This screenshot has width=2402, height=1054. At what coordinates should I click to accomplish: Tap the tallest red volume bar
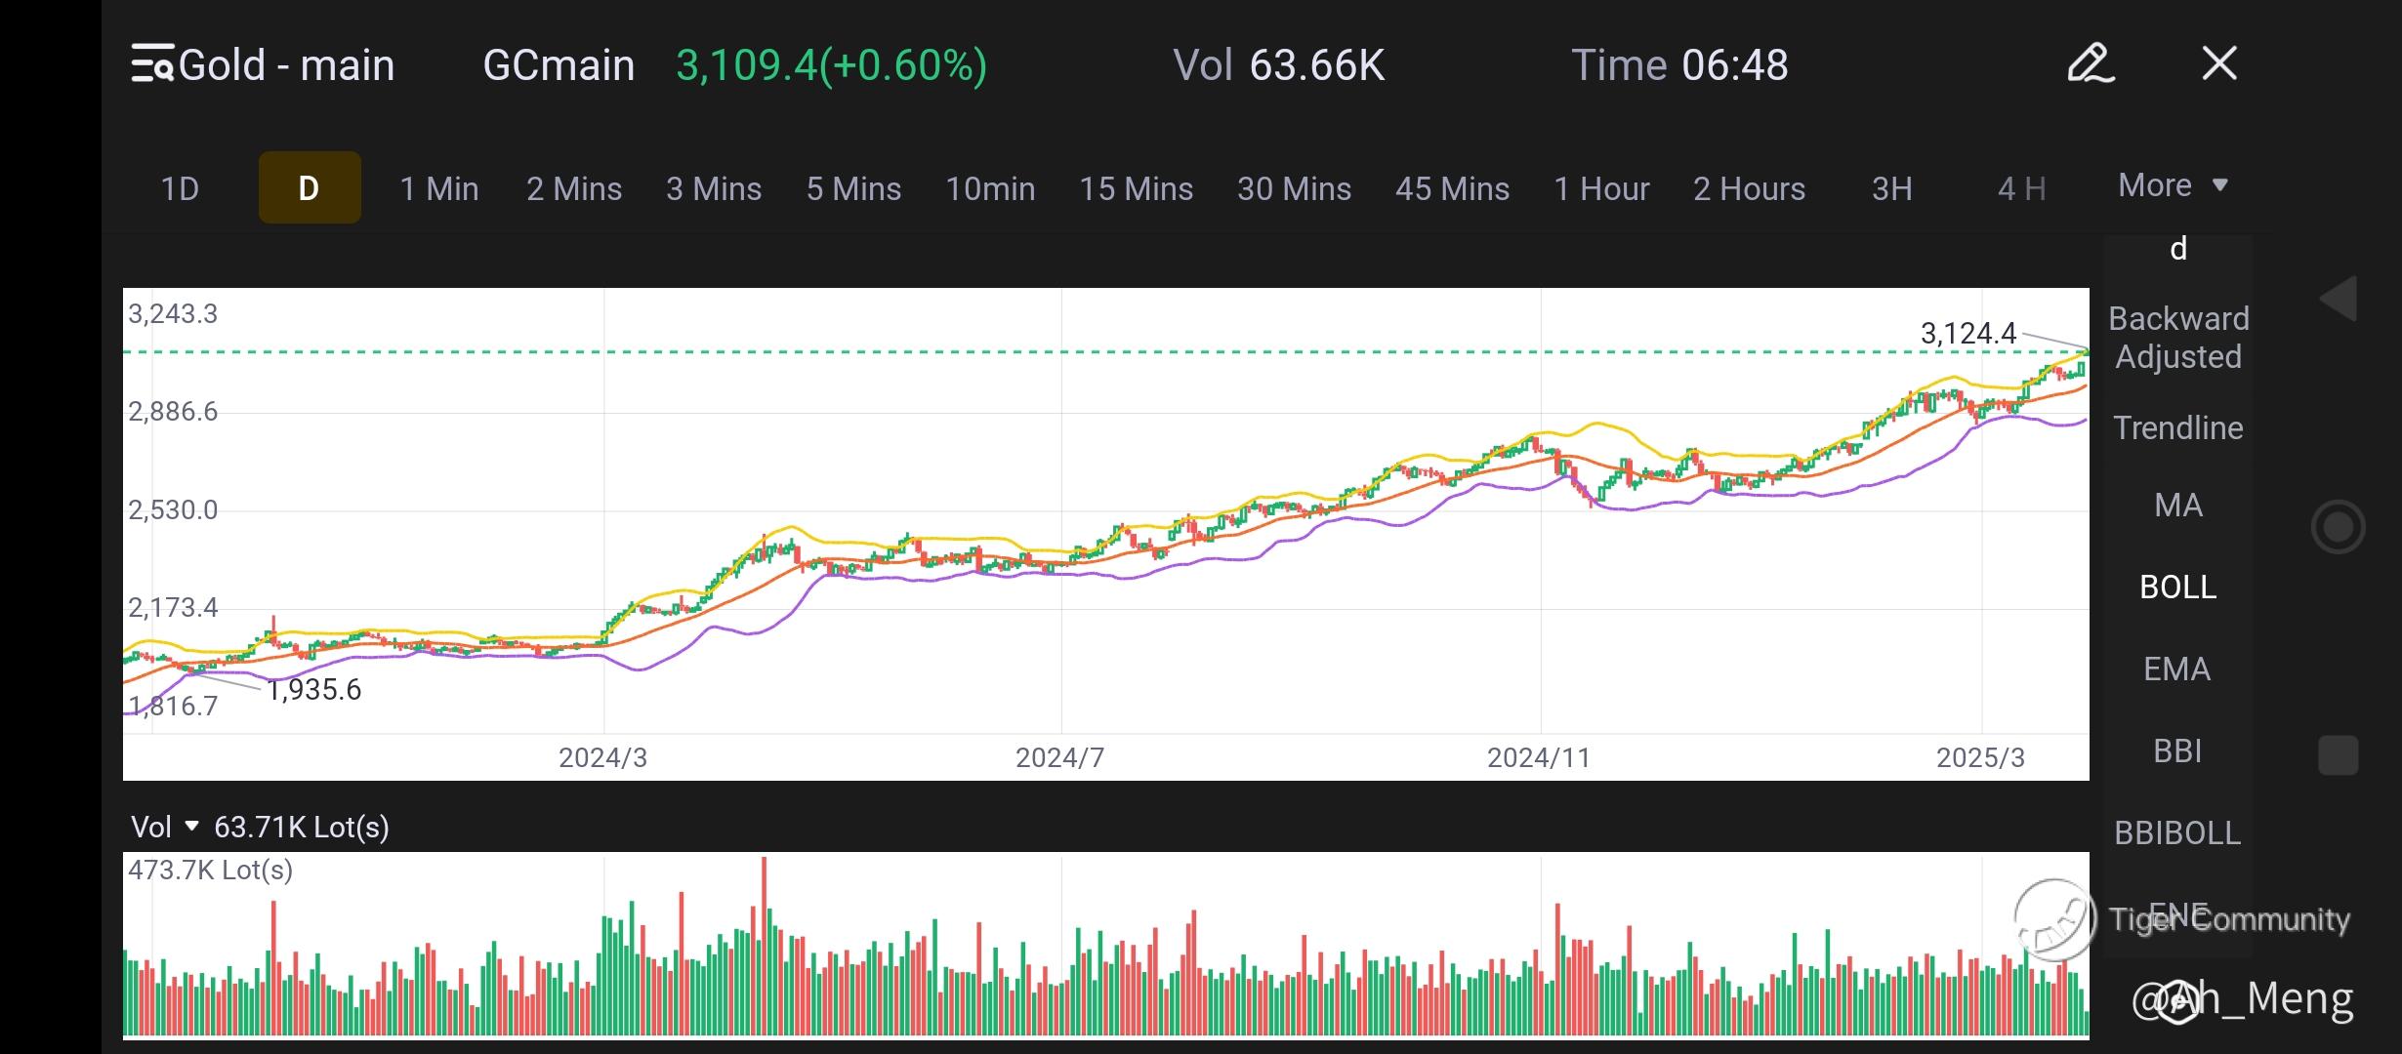point(764,945)
